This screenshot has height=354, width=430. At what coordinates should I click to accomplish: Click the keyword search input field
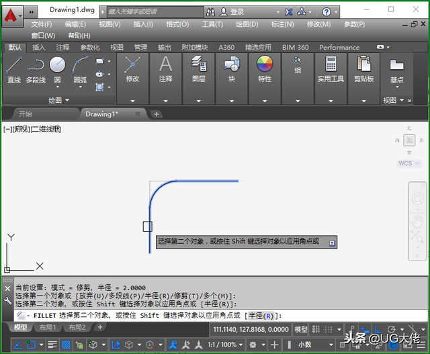pos(154,12)
